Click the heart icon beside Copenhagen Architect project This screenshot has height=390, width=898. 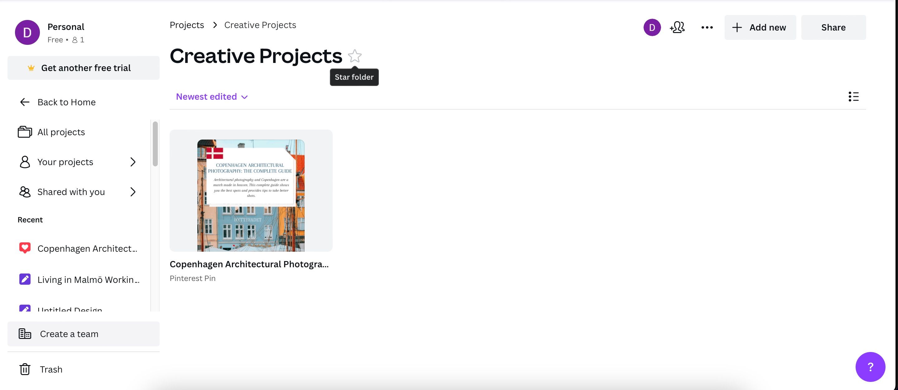click(x=24, y=248)
